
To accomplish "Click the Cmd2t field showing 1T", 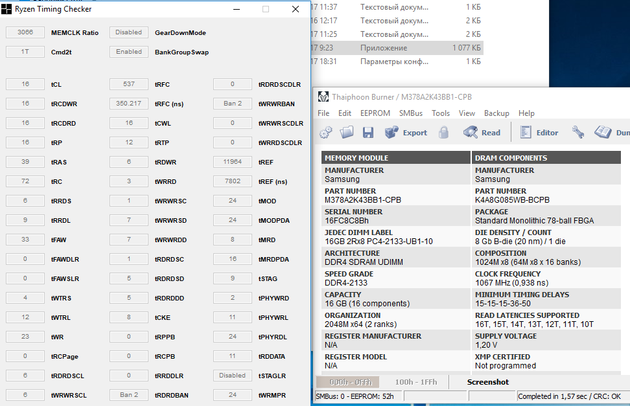I will (25, 52).
